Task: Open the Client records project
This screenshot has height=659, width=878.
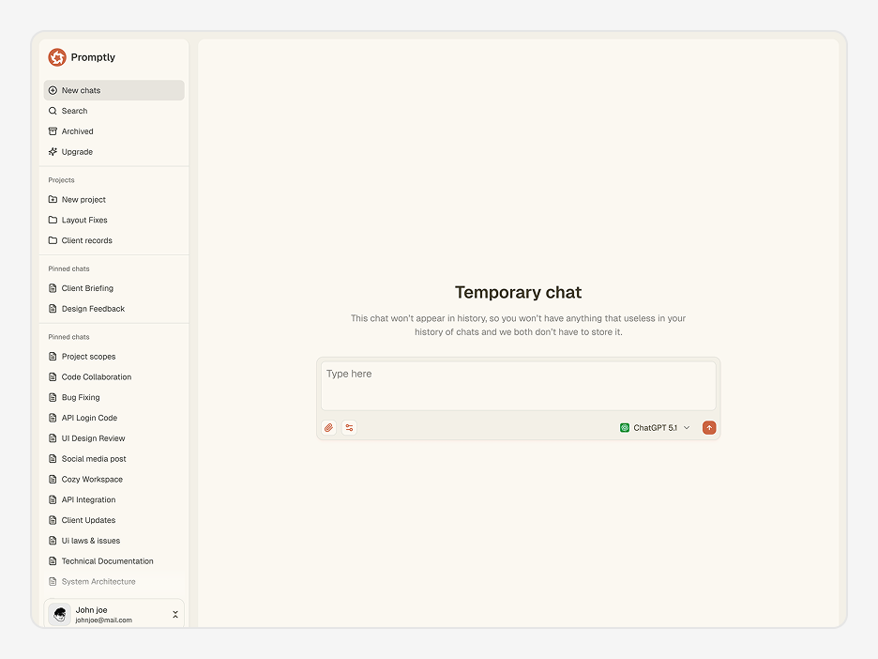Action: 114,240
